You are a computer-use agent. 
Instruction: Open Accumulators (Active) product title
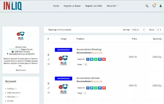pos(88,78)
